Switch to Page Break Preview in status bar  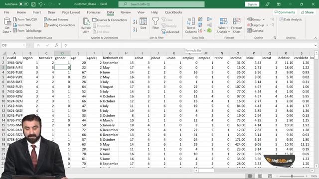[x=270, y=176]
